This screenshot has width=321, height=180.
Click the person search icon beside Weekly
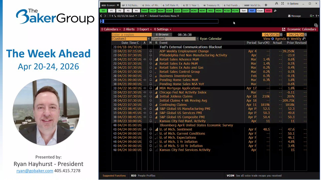[x=304, y=39]
